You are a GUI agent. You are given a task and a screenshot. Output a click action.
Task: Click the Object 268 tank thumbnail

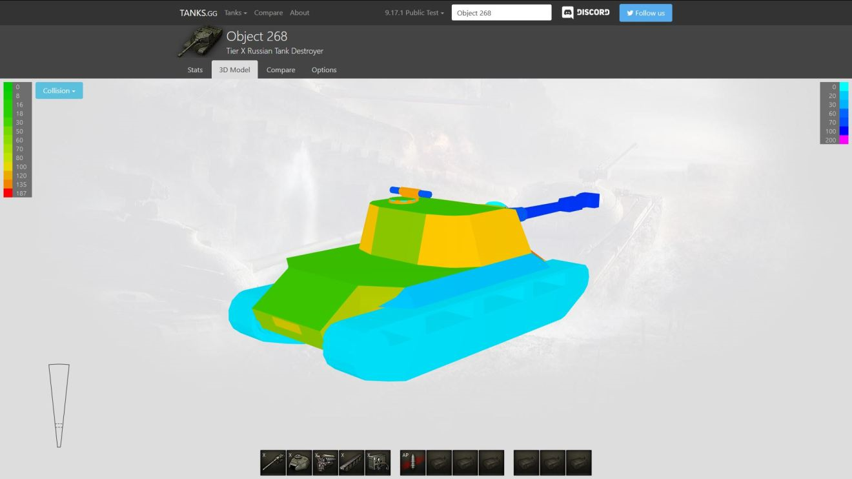[199, 42]
